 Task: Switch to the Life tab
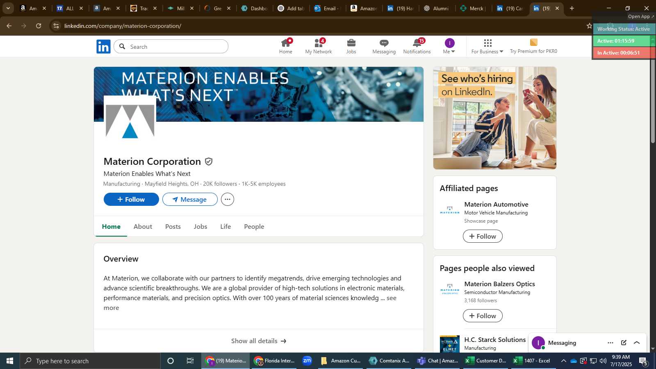[225, 226]
